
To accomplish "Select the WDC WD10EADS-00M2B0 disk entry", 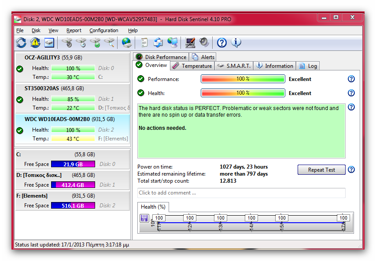I will [72, 129].
